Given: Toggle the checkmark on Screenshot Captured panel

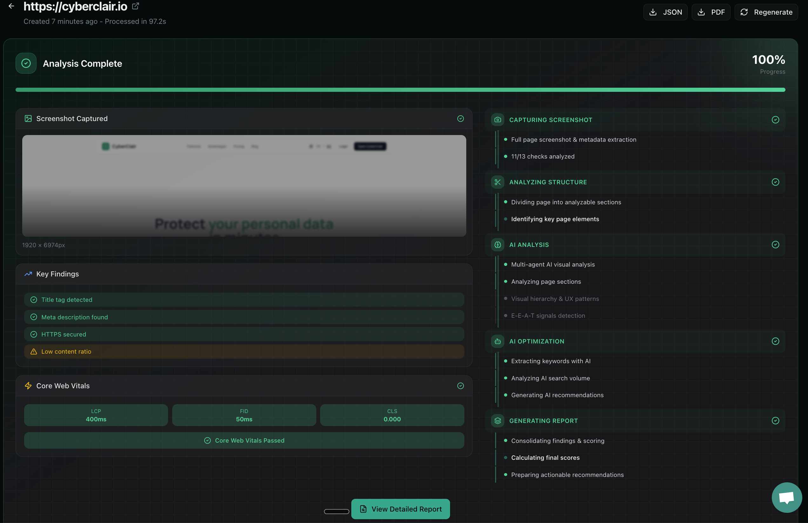Looking at the screenshot, I should coord(461,119).
